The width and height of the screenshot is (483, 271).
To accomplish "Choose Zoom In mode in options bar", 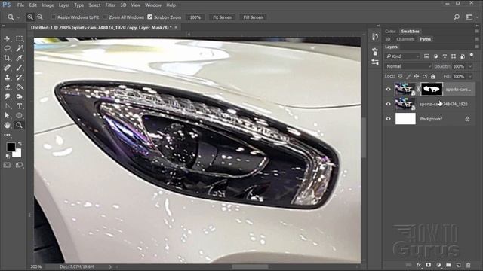I will tap(30, 17).
